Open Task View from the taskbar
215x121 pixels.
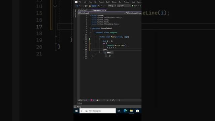[x=119, y=111]
